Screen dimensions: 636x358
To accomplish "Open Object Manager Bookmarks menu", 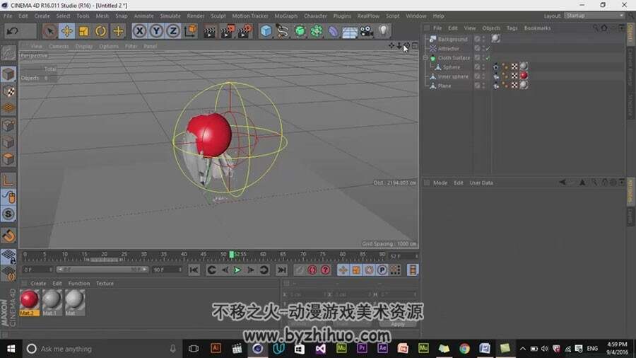I will tap(537, 28).
